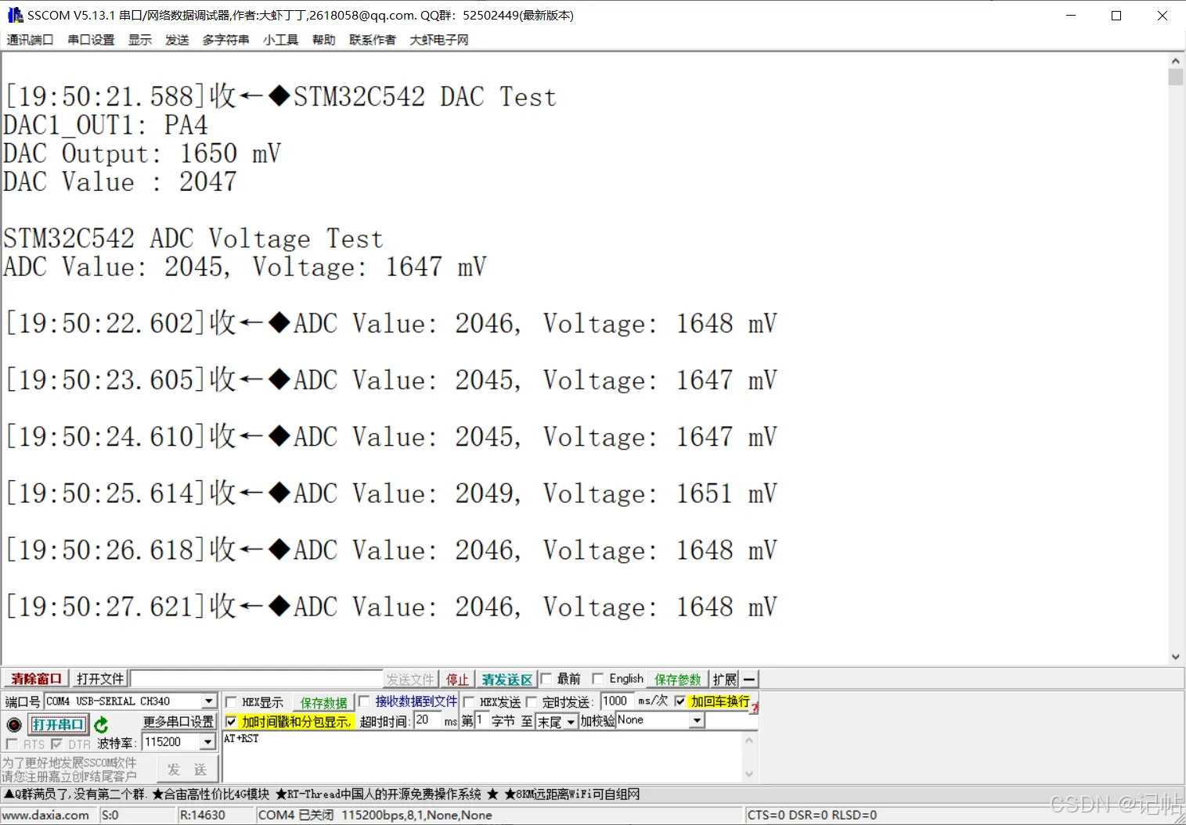Uncheck 加回车换行 checkbox
Viewport: 1186px width, 825px height.
point(680,701)
